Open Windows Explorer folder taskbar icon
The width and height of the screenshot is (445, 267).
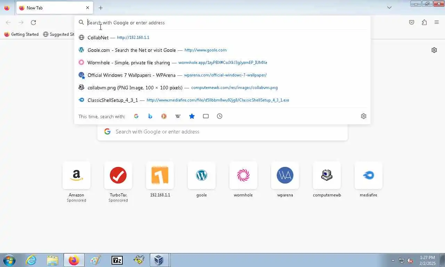tap(52, 260)
